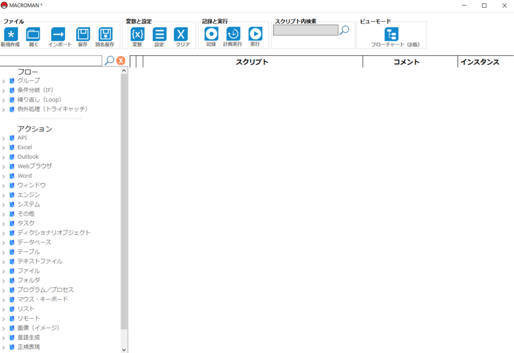The image size is (514, 353).
Task: Select ディクショナリオブジェクト tree item
Action: point(54,233)
